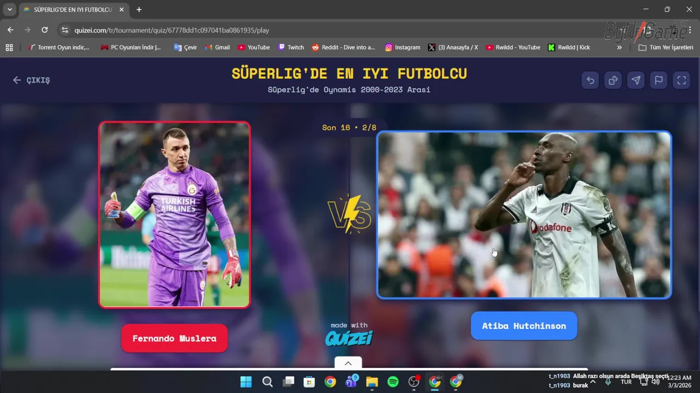Expand the bottom panel with up chevron
The height and width of the screenshot is (393, 700).
348,363
